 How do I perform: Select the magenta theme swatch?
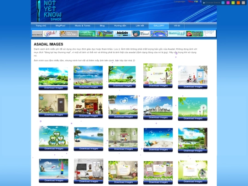(228, 3)
